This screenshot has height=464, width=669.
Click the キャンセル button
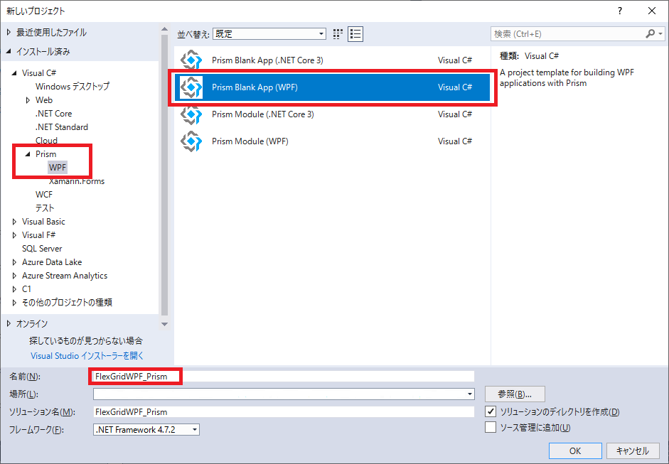point(633,450)
